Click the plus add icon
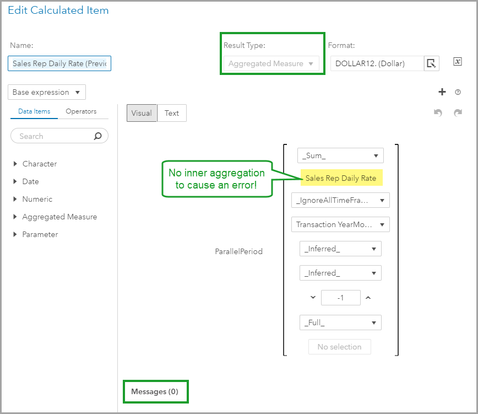The height and width of the screenshot is (414, 478). click(x=442, y=92)
